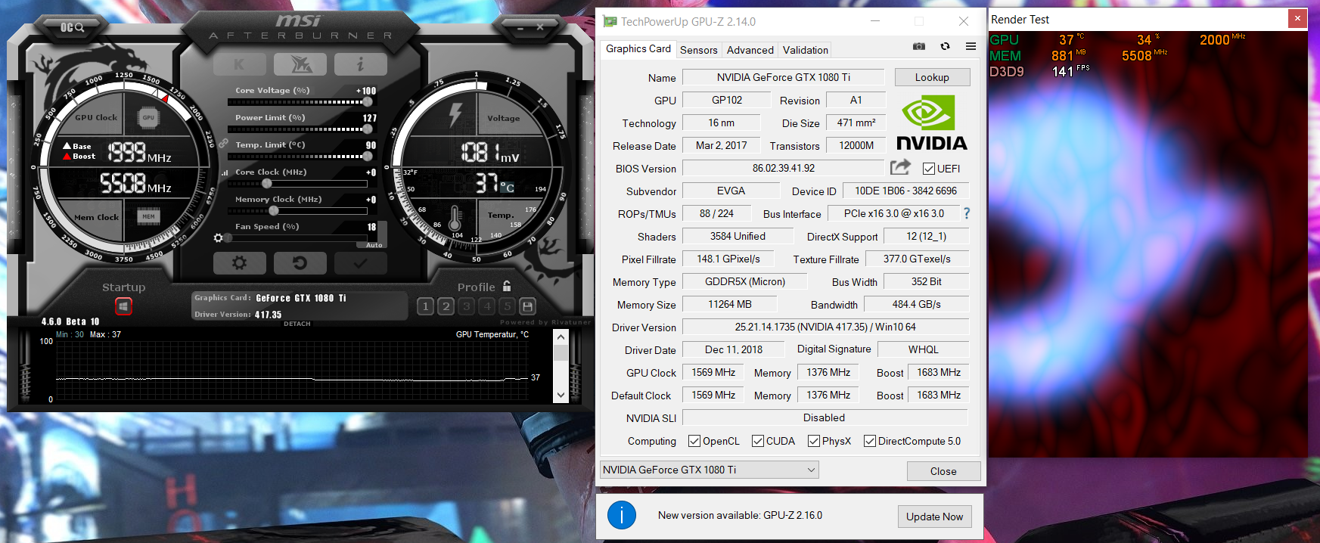The height and width of the screenshot is (543, 1320).
Task: Click the Close button in GPU-Z
Action: [x=943, y=471]
